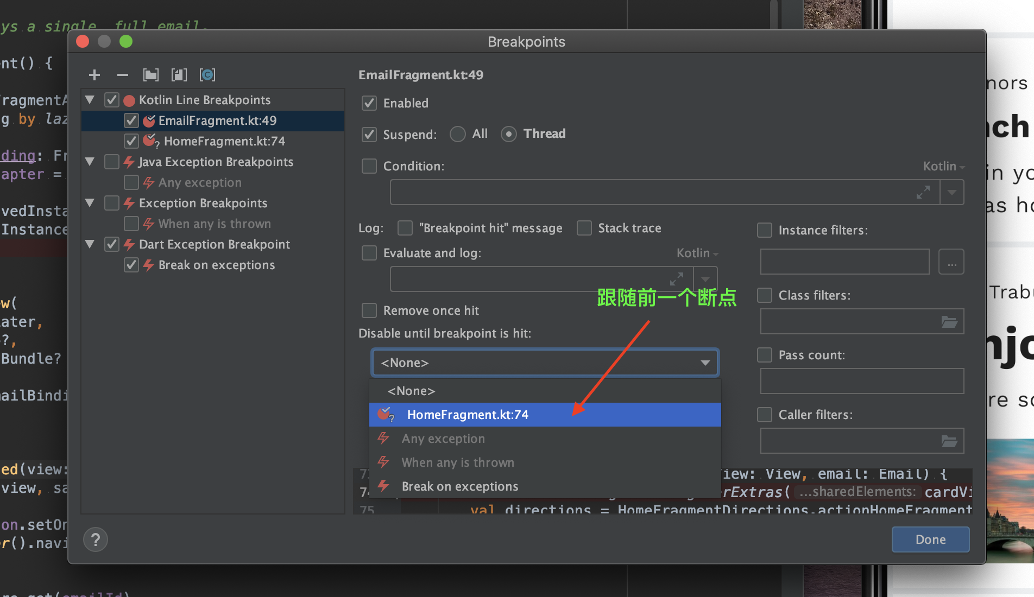Add a new breakpoint with plus icon

click(x=94, y=75)
